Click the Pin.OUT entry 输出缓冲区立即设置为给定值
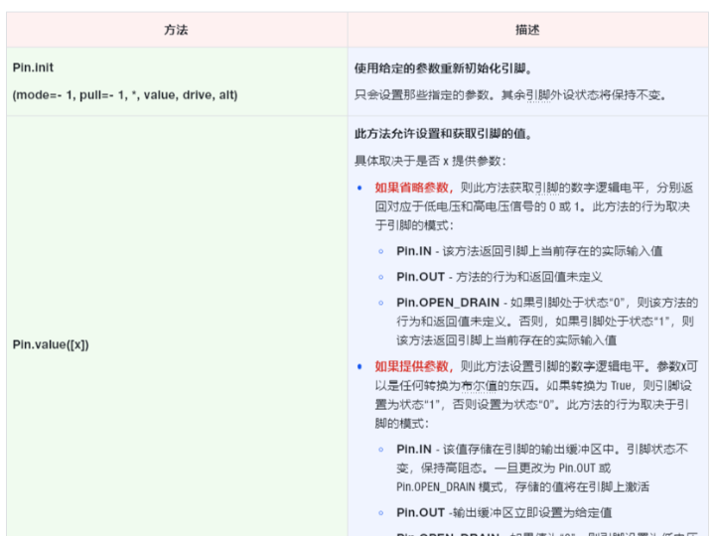This screenshot has width=715, height=536. tap(503, 512)
